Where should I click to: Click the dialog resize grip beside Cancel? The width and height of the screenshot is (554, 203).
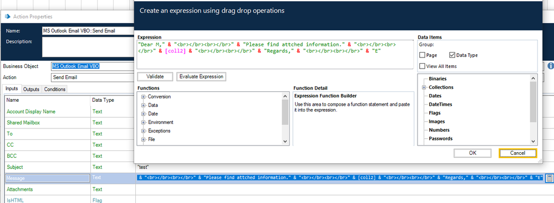tap(540, 160)
